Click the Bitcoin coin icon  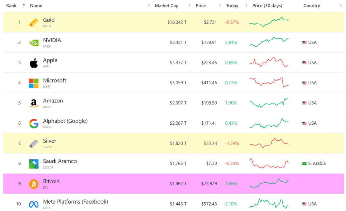(x=34, y=184)
